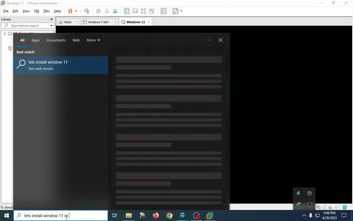The height and width of the screenshot is (221, 353).
Task: Click the VM network adapter status icon
Action: point(319,207)
